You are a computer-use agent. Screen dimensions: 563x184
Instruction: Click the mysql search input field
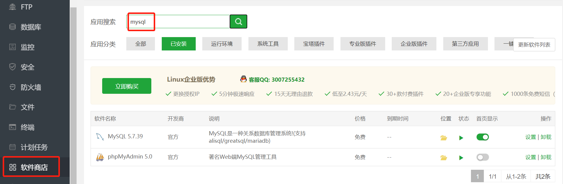[x=179, y=22]
